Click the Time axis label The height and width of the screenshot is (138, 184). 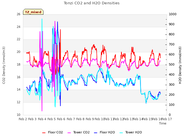click(x=163, y=123)
